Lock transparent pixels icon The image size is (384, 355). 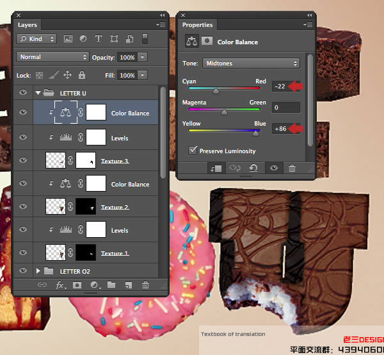[39, 75]
